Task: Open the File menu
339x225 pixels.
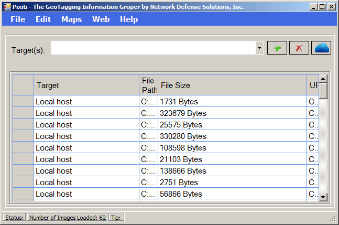Action: pyautogui.click(x=18, y=19)
